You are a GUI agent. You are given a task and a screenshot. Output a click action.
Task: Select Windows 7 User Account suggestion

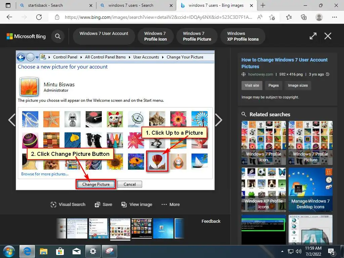[x=104, y=36]
